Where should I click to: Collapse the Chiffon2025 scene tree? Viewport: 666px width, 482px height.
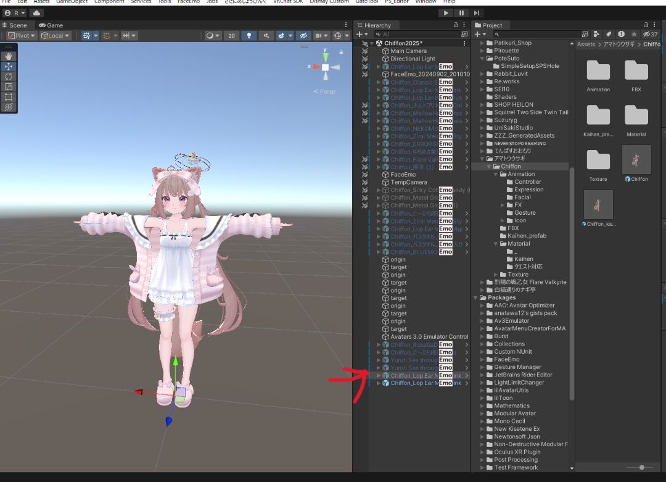pyautogui.click(x=372, y=43)
